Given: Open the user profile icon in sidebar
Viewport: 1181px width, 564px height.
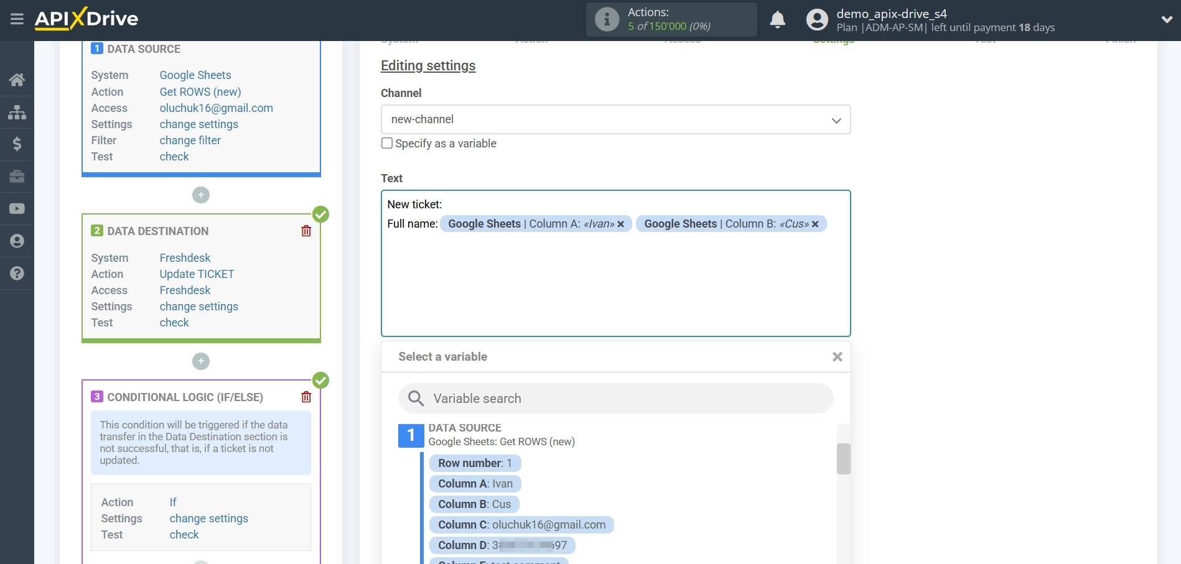Looking at the screenshot, I should coord(17,241).
